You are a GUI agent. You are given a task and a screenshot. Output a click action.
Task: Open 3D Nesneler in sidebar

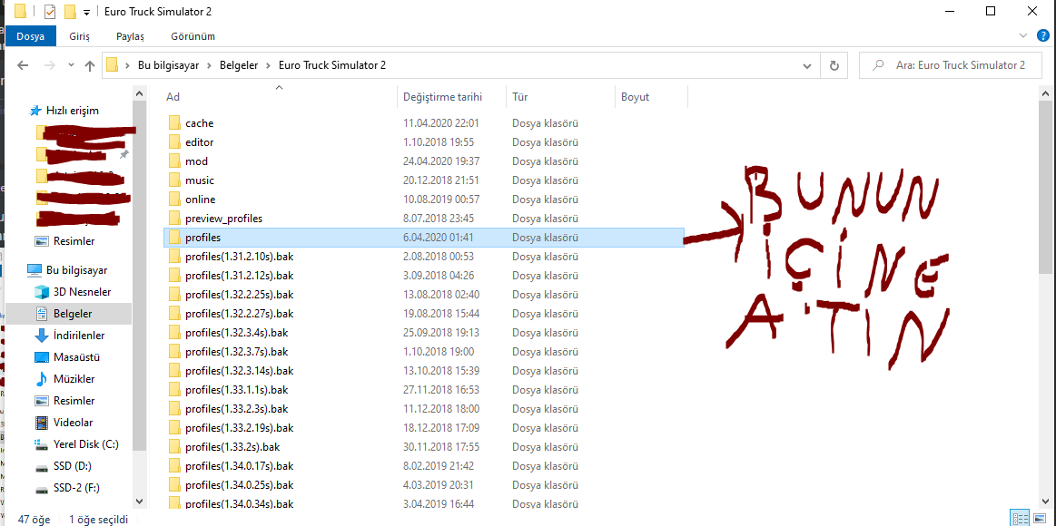[x=82, y=292]
